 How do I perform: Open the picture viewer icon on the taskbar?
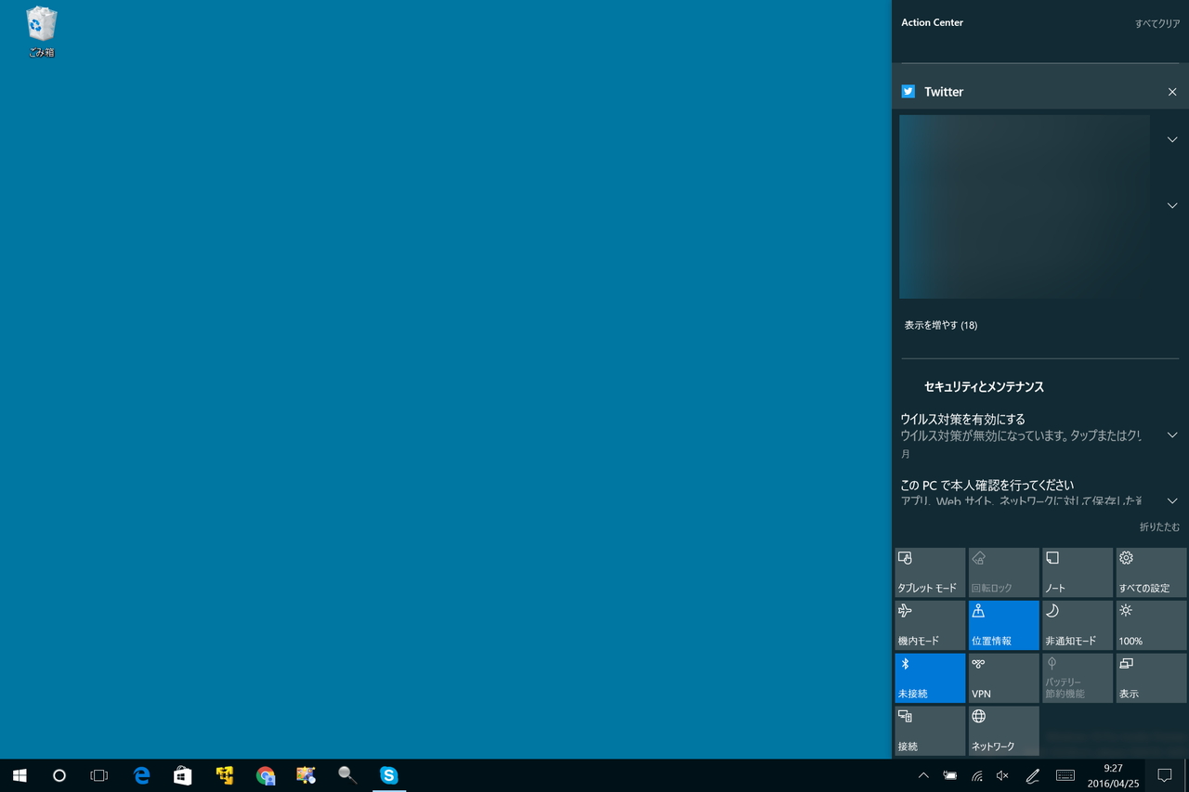(307, 775)
